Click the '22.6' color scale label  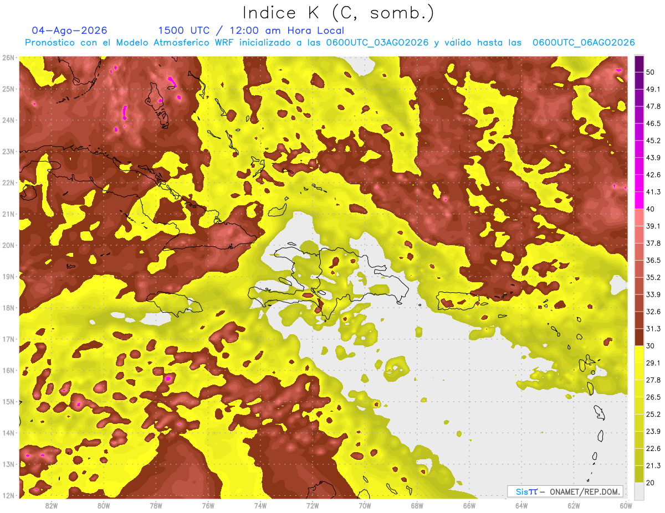point(653,448)
